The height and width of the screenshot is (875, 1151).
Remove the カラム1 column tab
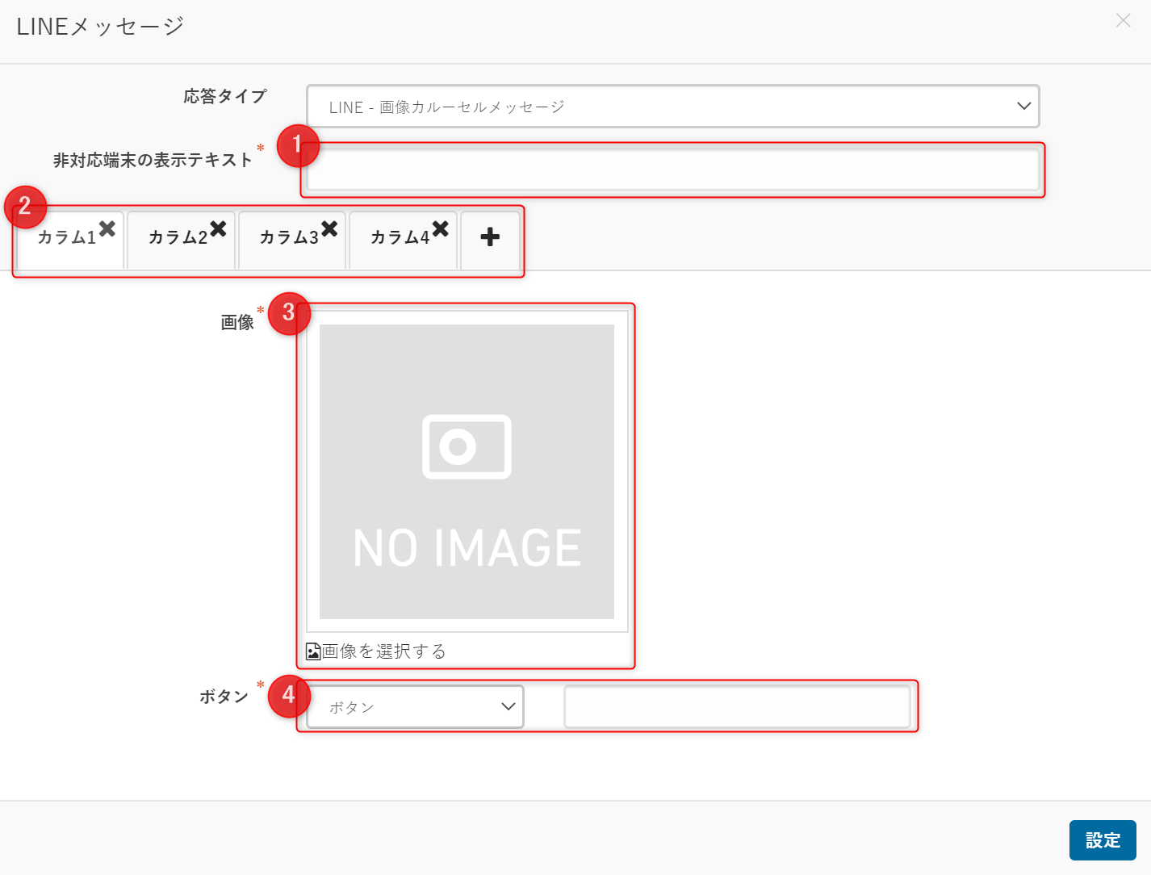click(x=107, y=229)
